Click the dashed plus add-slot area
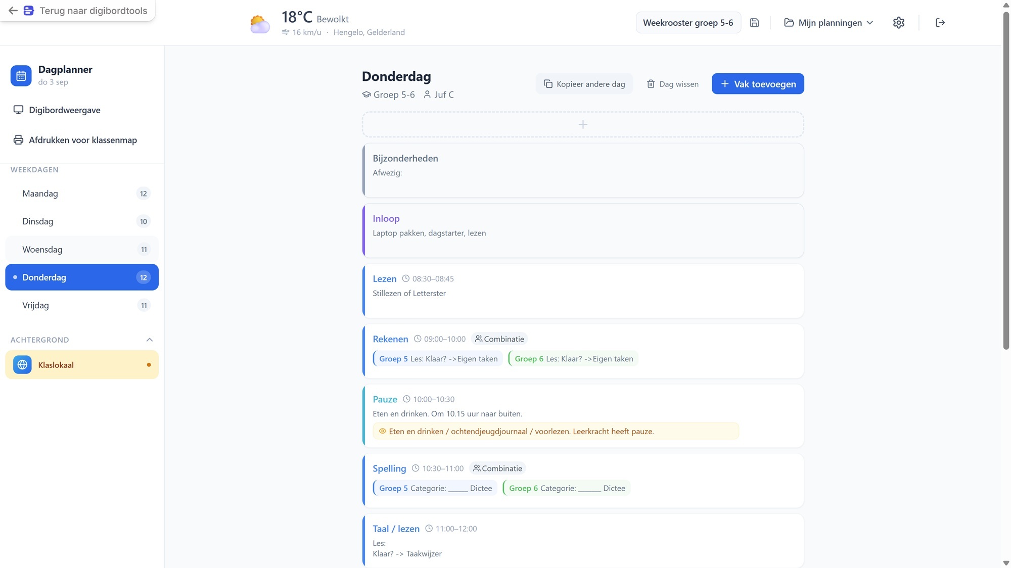1011x568 pixels. pyautogui.click(x=583, y=124)
